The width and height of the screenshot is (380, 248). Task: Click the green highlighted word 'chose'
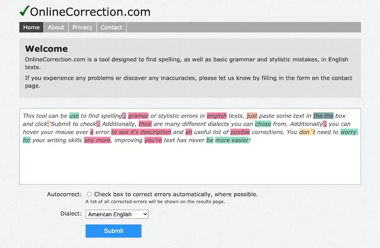pyautogui.click(x=263, y=124)
